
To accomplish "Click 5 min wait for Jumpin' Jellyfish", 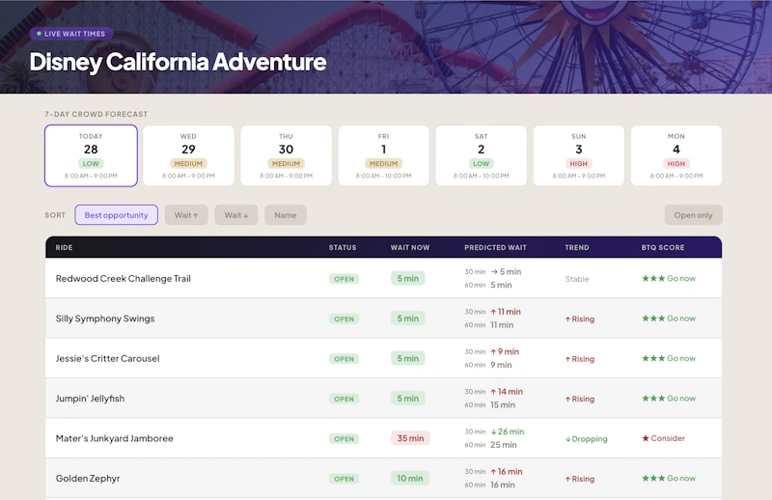I will [408, 398].
